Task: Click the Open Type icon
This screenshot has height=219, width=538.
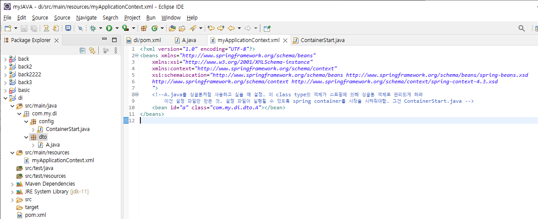Action: (172, 28)
